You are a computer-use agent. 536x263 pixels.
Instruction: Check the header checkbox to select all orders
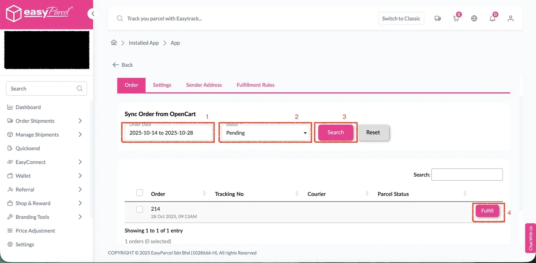pos(139,193)
